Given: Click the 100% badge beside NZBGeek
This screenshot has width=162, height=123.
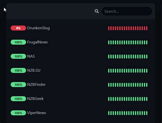Looking at the screenshot, I should (x=18, y=99).
